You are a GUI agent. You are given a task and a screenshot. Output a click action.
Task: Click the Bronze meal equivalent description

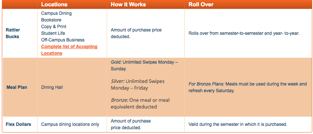(140, 103)
